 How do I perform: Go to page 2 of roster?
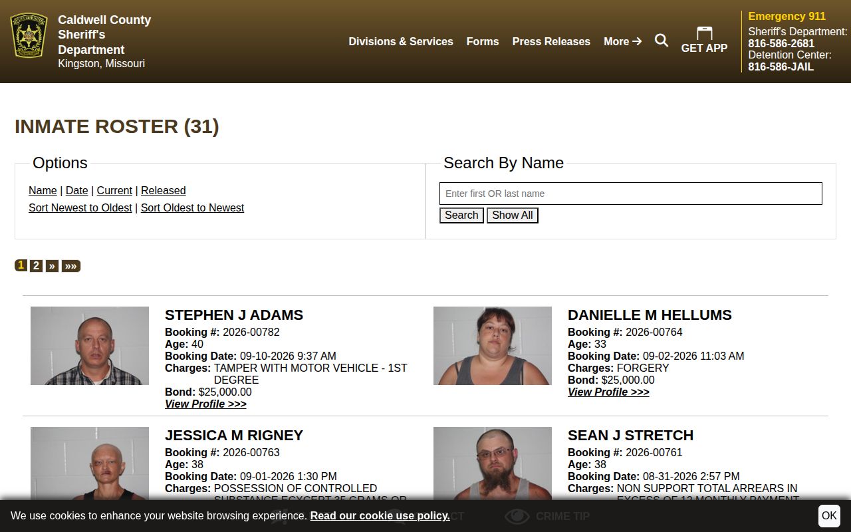coord(37,266)
